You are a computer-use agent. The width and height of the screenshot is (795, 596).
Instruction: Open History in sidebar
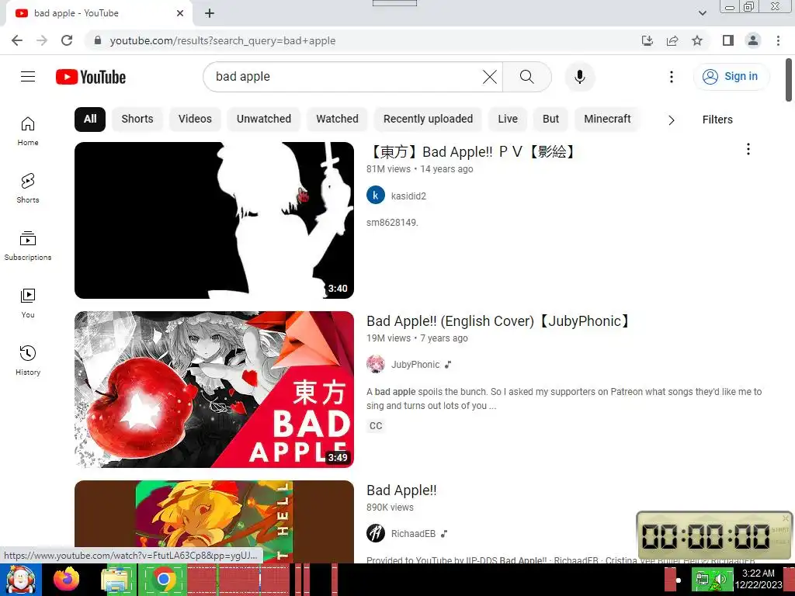point(28,360)
